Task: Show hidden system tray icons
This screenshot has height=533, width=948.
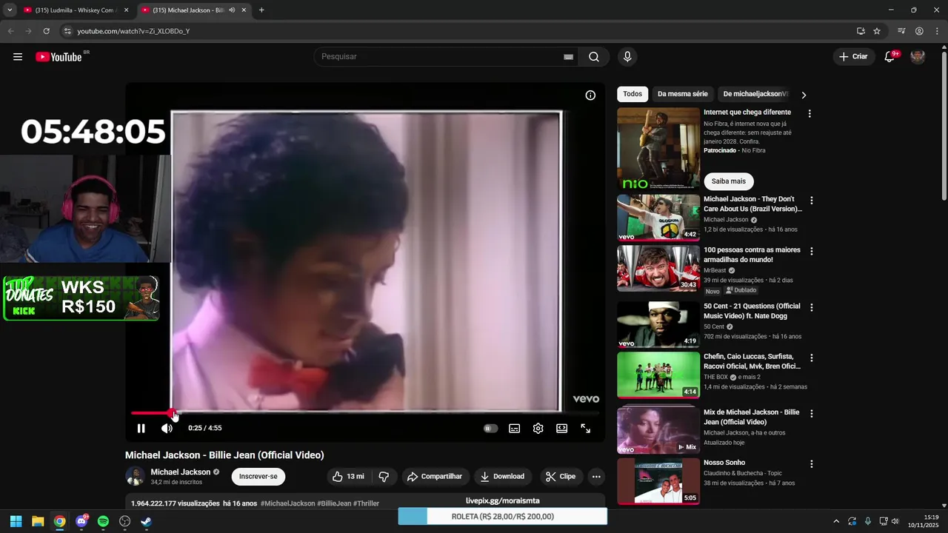Action: pyautogui.click(x=836, y=521)
